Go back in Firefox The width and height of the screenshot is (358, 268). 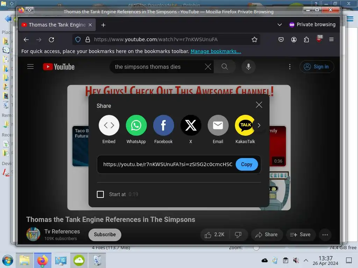pos(26,40)
